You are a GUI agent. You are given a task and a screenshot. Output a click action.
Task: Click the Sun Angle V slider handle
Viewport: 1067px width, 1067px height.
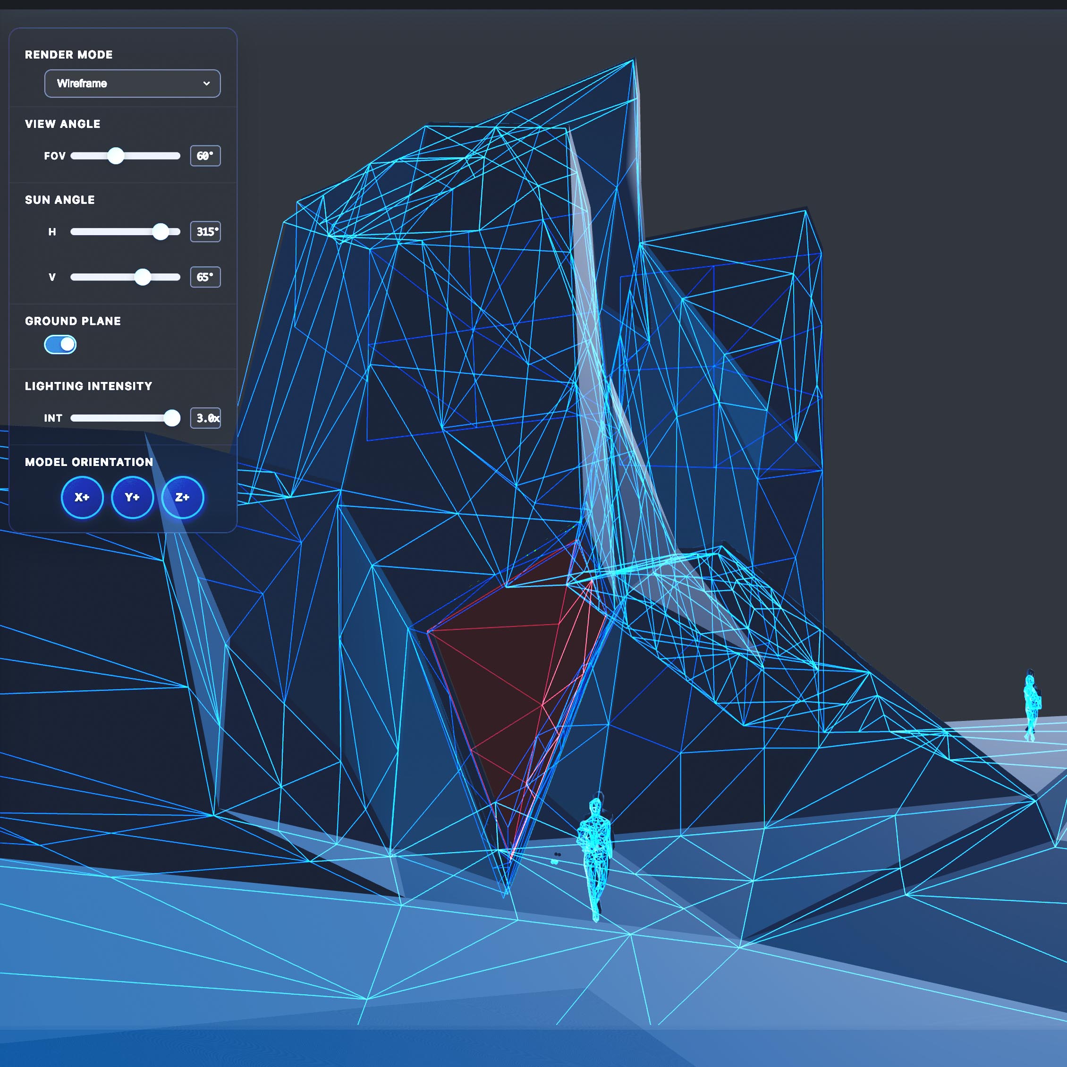143,277
